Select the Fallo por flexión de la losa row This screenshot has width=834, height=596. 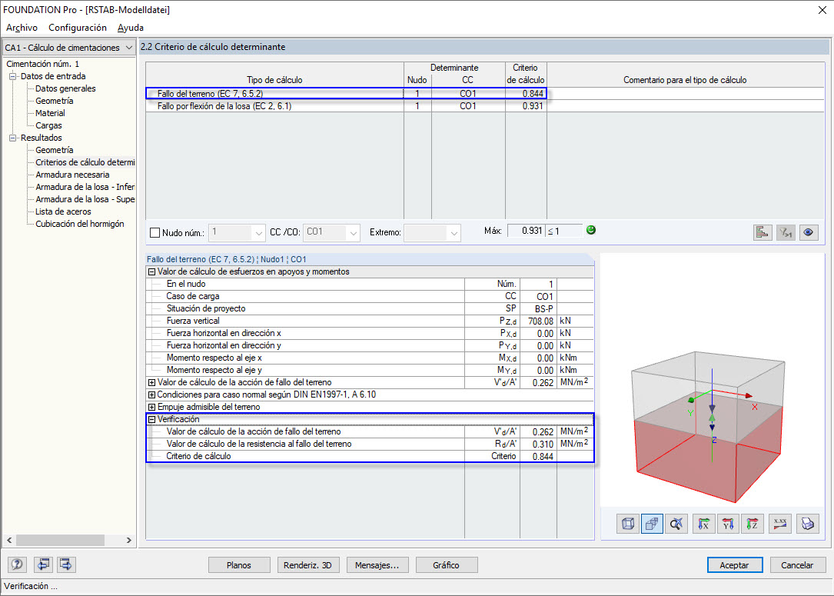[346, 106]
